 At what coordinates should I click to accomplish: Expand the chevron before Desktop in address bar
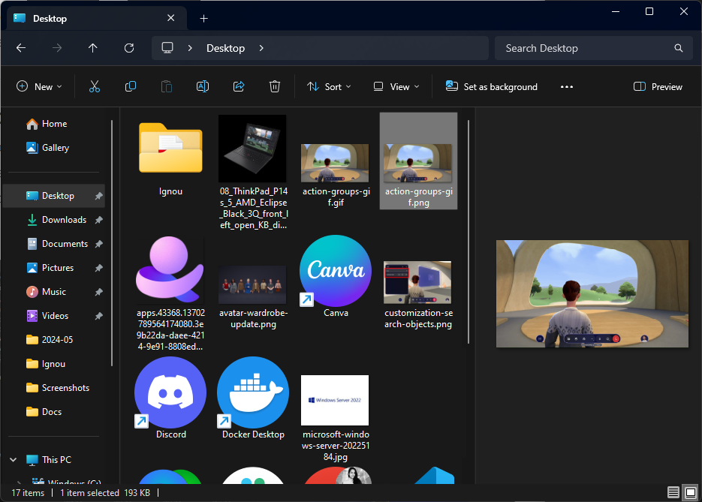coord(190,48)
